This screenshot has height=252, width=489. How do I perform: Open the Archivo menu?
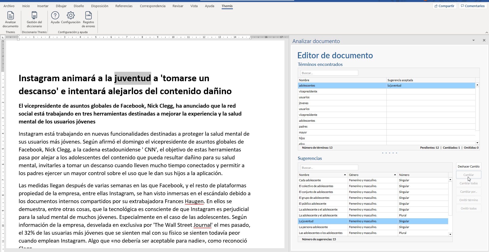(9, 6)
